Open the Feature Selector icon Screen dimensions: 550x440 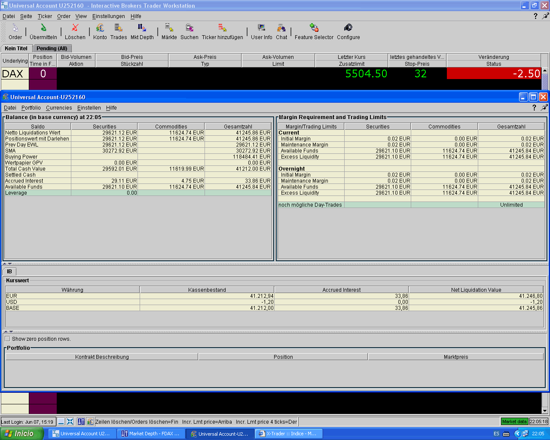[314, 28]
